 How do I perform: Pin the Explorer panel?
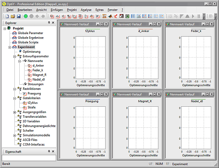[49, 23]
